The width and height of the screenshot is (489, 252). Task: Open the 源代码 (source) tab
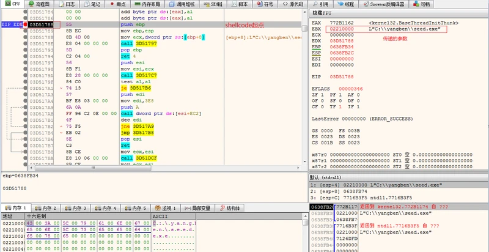293,4
